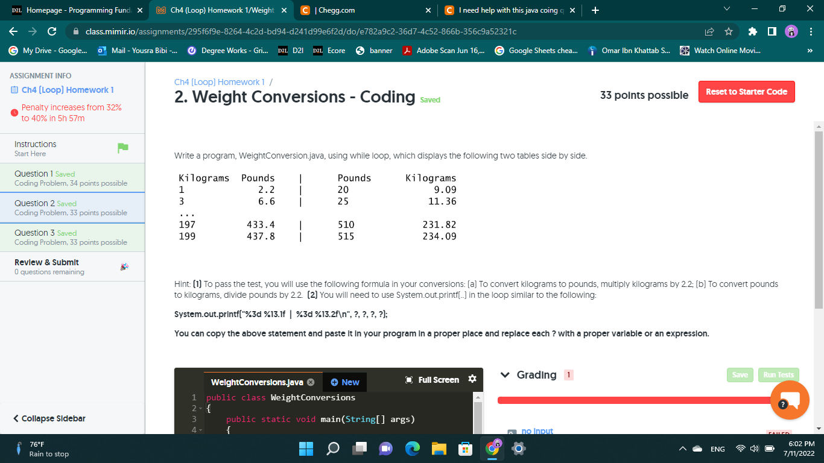
Task: Open Microsoft Edge from taskbar
Action: tap(413, 449)
